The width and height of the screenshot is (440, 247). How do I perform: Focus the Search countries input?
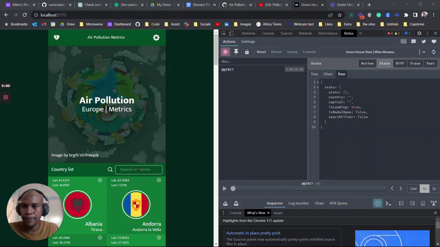(139, 169)
